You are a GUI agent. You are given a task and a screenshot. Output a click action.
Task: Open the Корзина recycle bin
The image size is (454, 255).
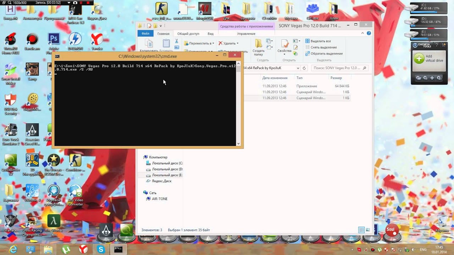pos(443,224)
